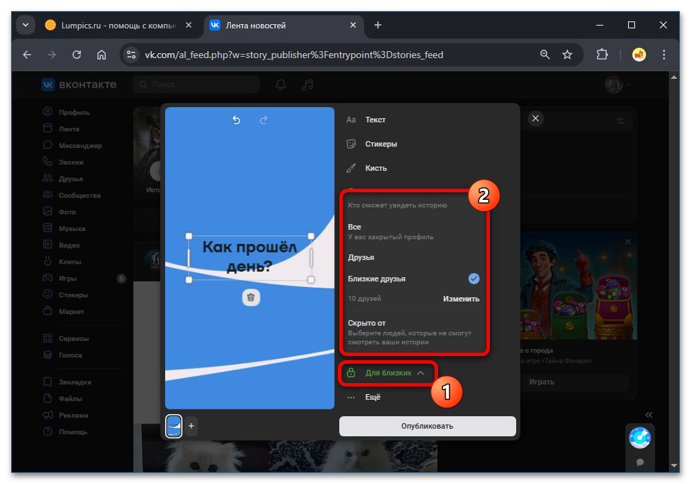This screenshot has width=691, height=484.
Task: Select 'Близкие друзья' audience option
Action: tap(377, 279)
